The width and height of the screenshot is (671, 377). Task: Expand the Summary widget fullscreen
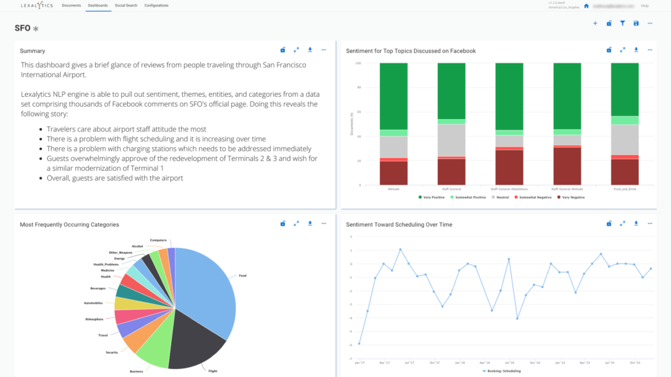pos(296,50)
